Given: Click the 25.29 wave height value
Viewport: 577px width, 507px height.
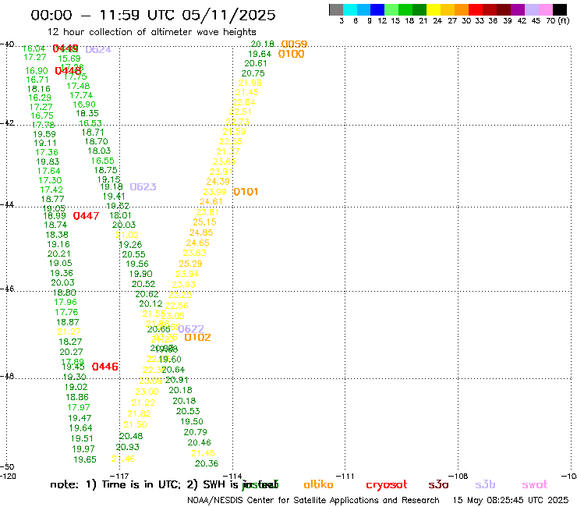Looking at the screenshot, I should [x=190, y=264].
